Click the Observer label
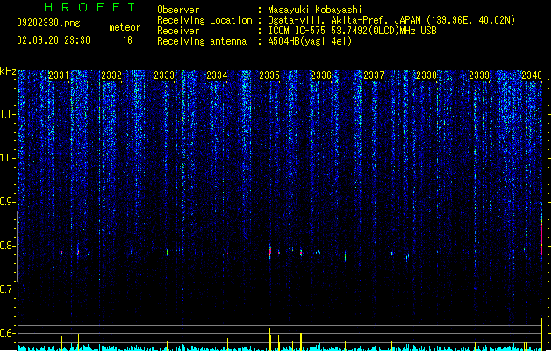552x351 pixels. (x=178, y=10)
